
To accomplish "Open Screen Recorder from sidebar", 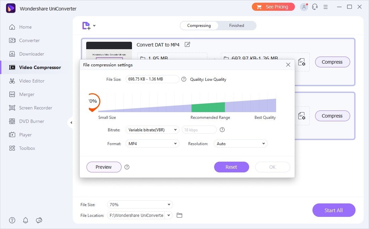I will pyautogui.click(x=31, y=108).
